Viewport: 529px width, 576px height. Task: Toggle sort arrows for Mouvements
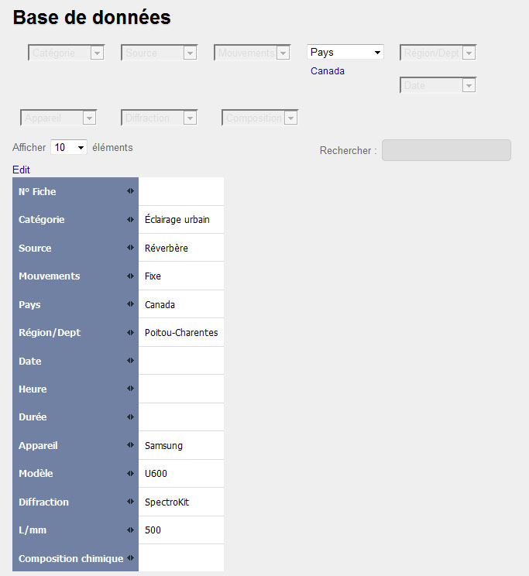(x=130, y=276)
